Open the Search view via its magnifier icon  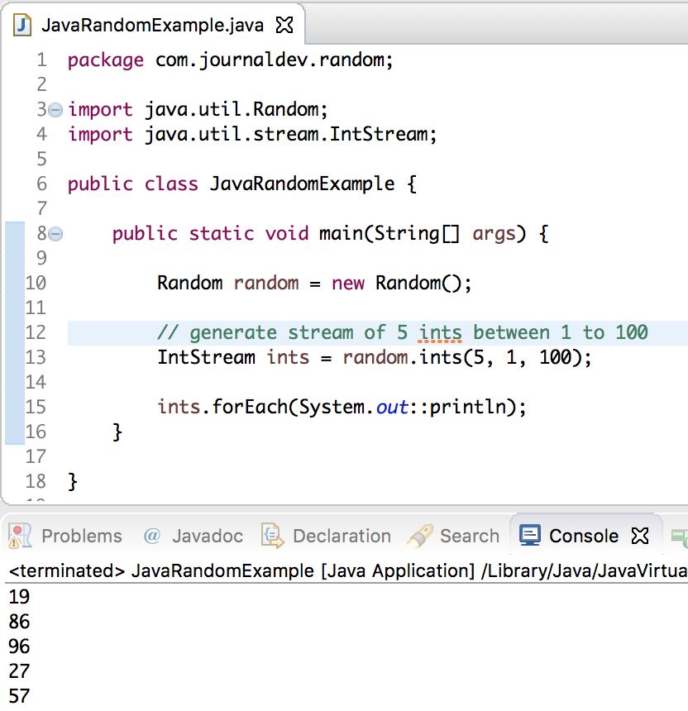point(420,536)
